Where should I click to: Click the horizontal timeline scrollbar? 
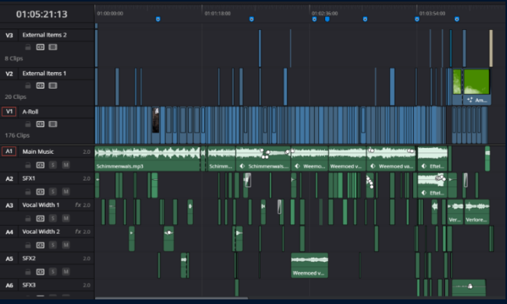click(x=171, y=298)
